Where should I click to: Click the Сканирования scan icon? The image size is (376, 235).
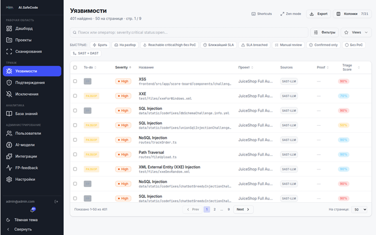[x=9, y=51]
